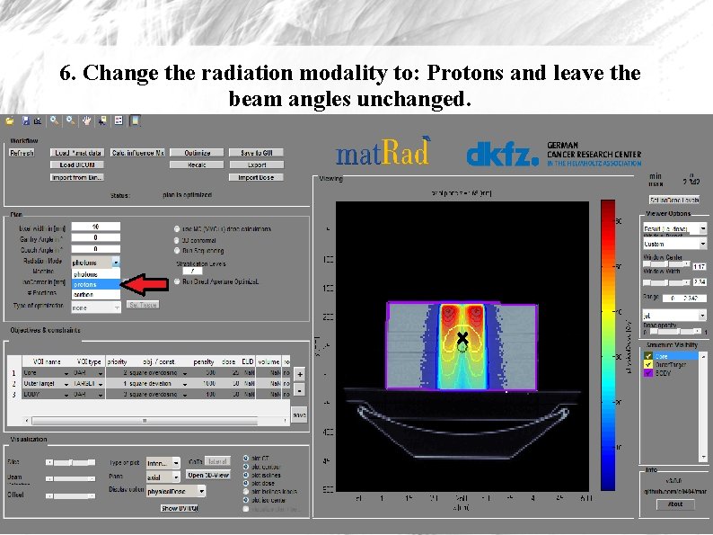
Task: Click the Load *.mat data button
Action: tap(77, 153)
